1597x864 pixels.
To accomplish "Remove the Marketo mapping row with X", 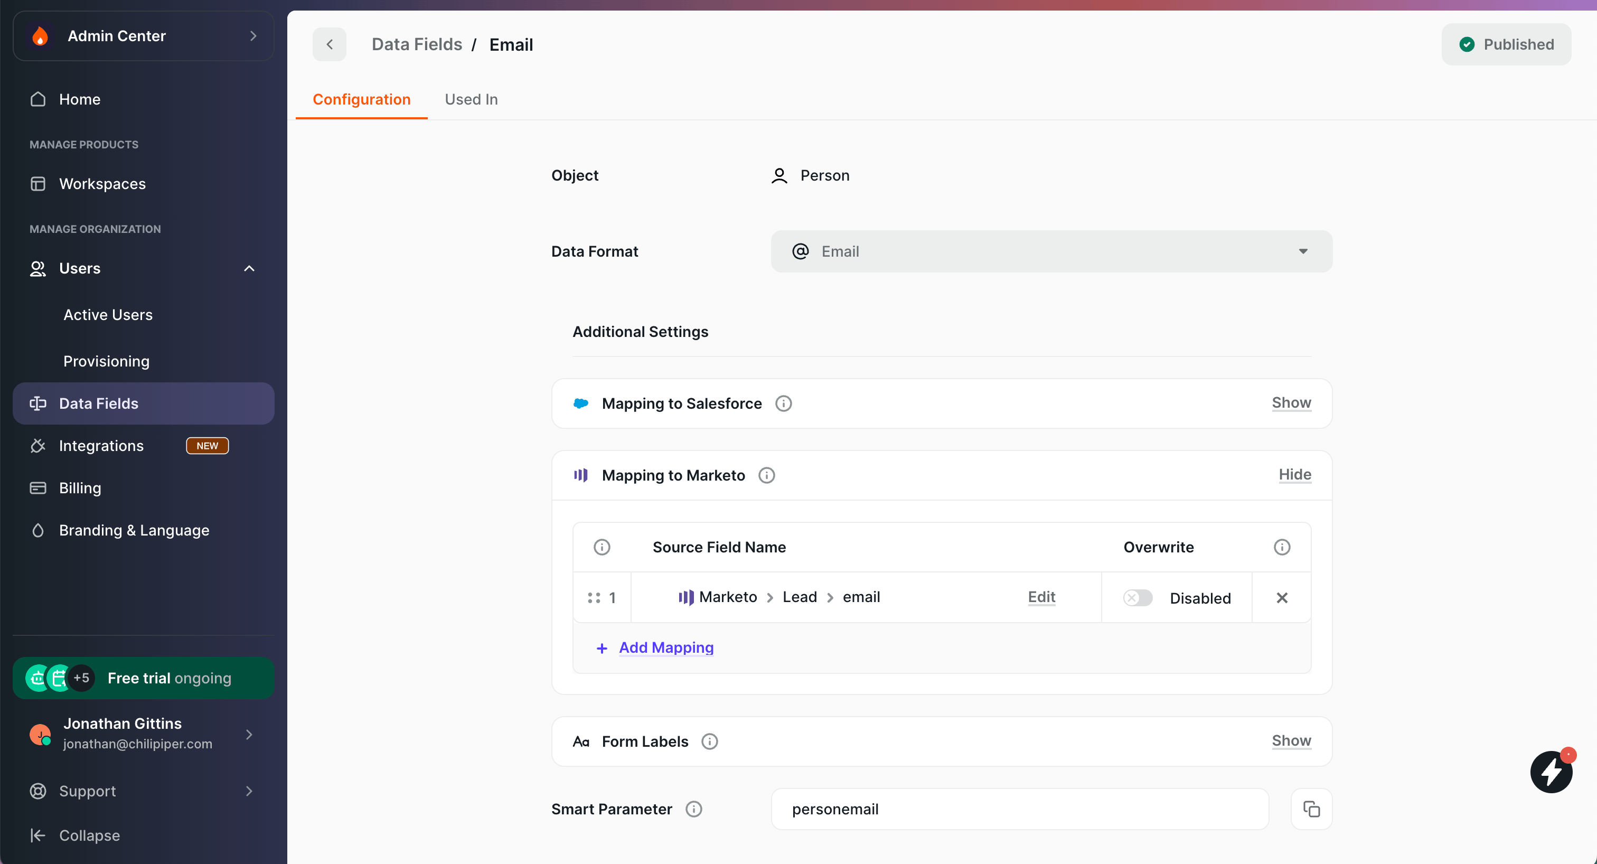I will [1281, 597].
